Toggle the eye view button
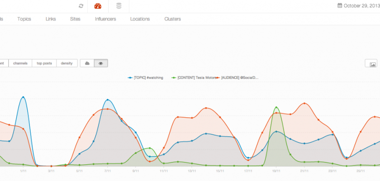Screen dimensions: 380x181 tap(101, 63)
